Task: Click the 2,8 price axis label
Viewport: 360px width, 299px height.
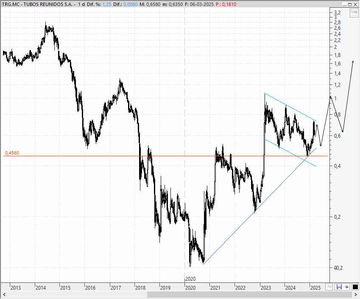Action: 337,23
